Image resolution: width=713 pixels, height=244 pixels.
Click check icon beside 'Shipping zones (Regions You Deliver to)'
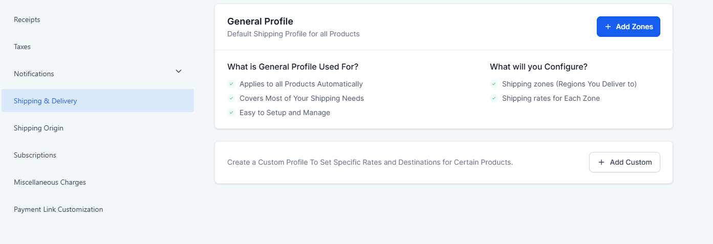(494, 84)
